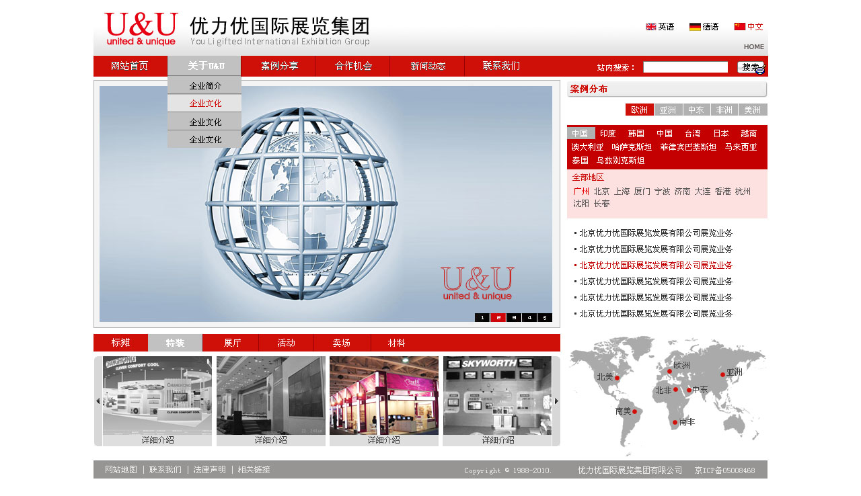Open 法律声明 footer link
Screen dimensions: 861x496
[210, 470]
